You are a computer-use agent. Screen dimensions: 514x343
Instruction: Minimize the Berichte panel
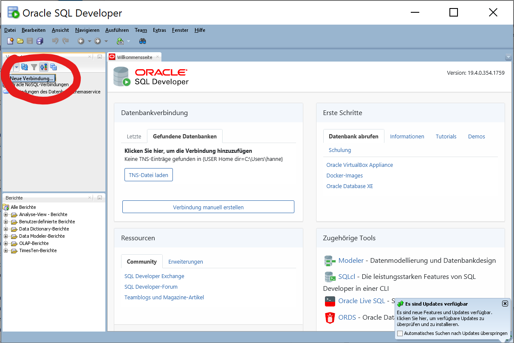[100, 198]
